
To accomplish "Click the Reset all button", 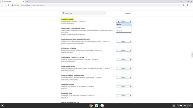I will coord(128,13).
